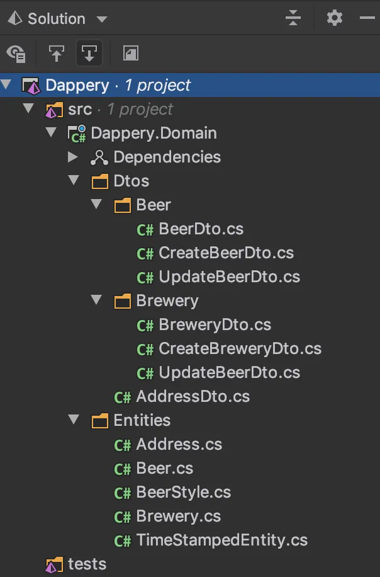The width and height of the screenshot is (380, 577).
Task: Select the Dtos folder label
Action: click(x=131, y=181)
